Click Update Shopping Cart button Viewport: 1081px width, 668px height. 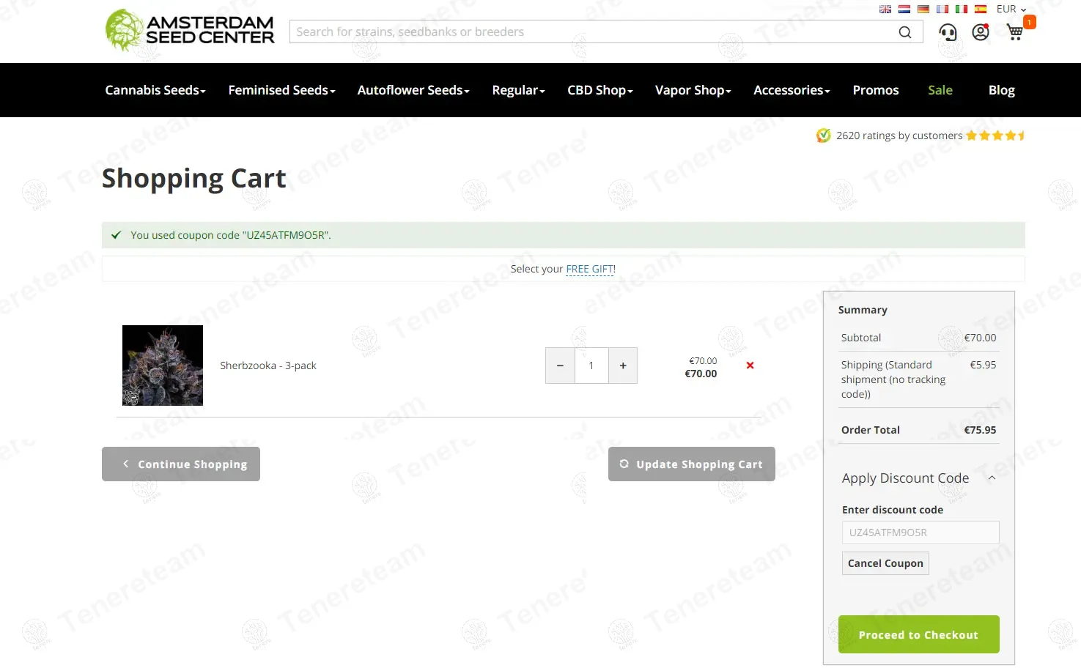pyautogui.click(x=692, y=464)
